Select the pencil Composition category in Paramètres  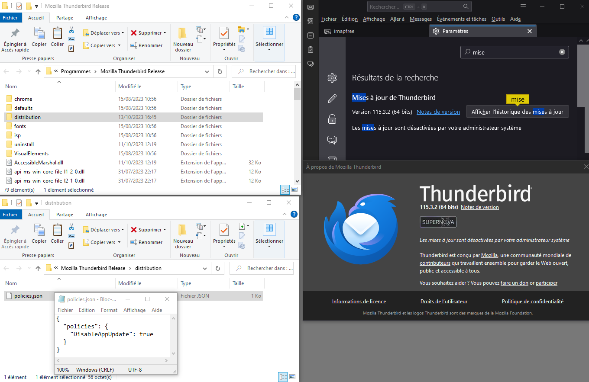point(332,99)
